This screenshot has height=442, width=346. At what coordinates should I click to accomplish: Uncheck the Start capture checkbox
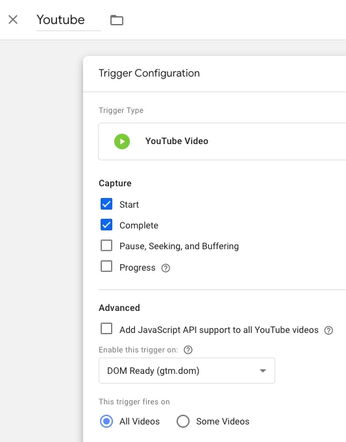pyautogui.click(x=106, y=204)
